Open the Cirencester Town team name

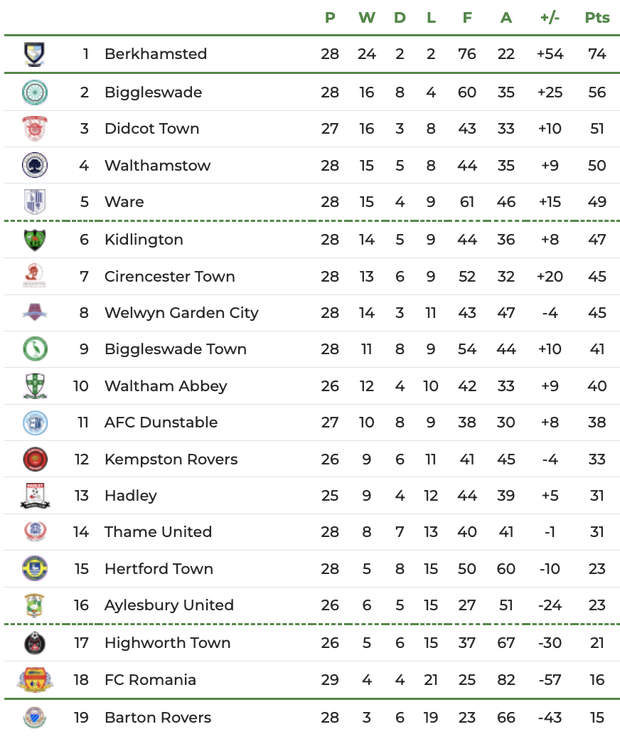tap(169, 277)
